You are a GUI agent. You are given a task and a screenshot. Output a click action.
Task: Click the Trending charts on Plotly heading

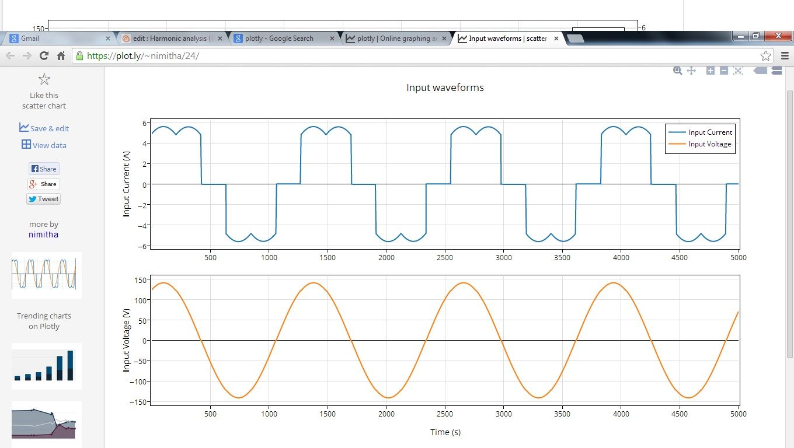(44, 321)
